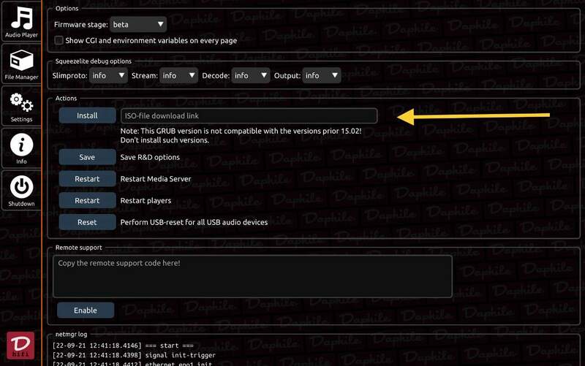Restart the Media Server
The width and height of the screenshot is (585, 366).
[x=87, y=179]
